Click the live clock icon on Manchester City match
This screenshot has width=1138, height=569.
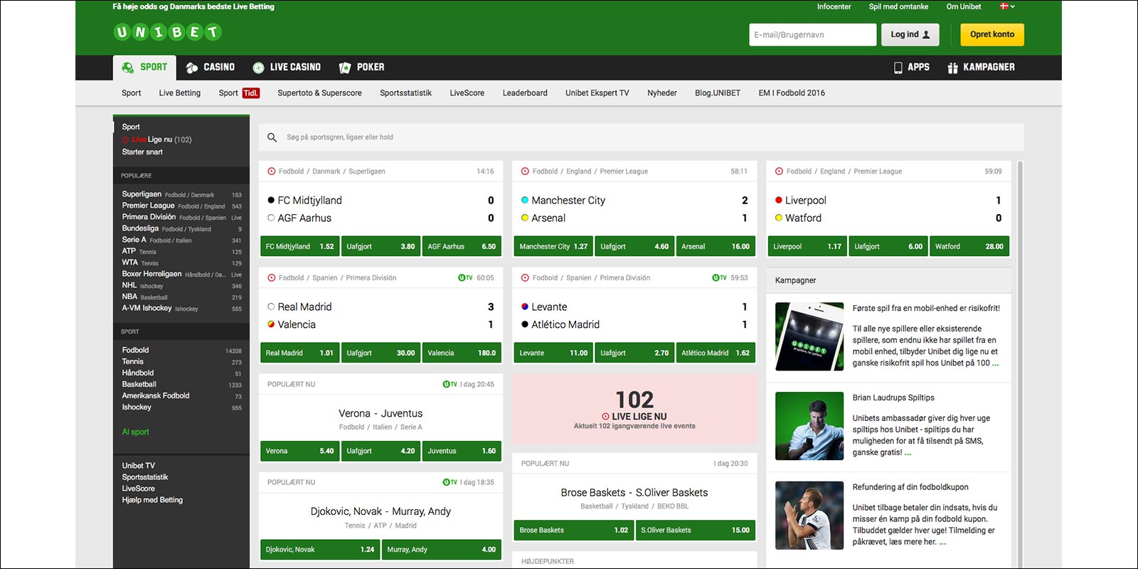525,171
